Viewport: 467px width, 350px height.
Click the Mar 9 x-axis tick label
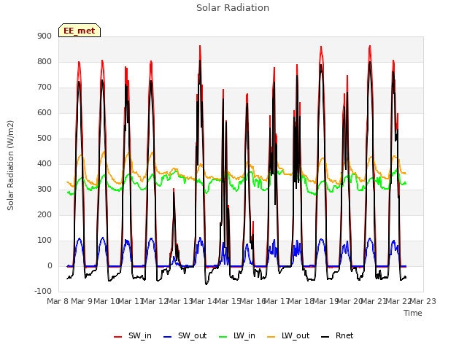pos(83,301)
